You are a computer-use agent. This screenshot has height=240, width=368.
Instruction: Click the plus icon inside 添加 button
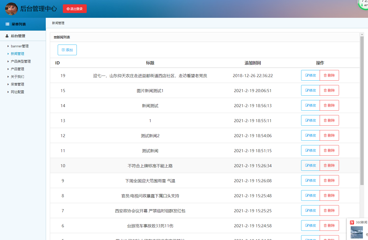pos(64,50)
